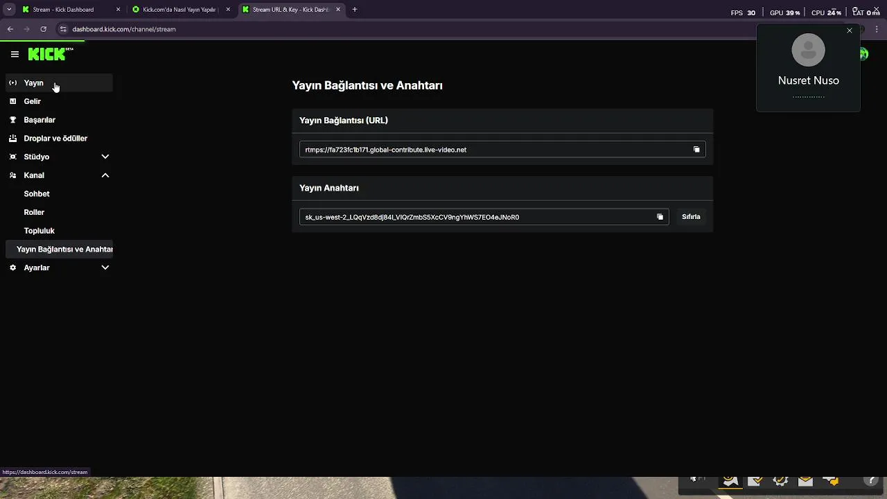Image resolution: width=887 pixels, height=499 pixels.
Task: Close the 'Stream - Kick Dashboard' tab
Action: (x=118, y=10)
